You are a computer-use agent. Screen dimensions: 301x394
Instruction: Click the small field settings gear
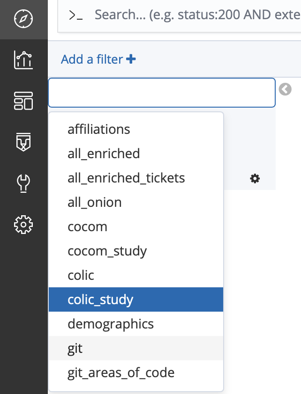[255, 179]
